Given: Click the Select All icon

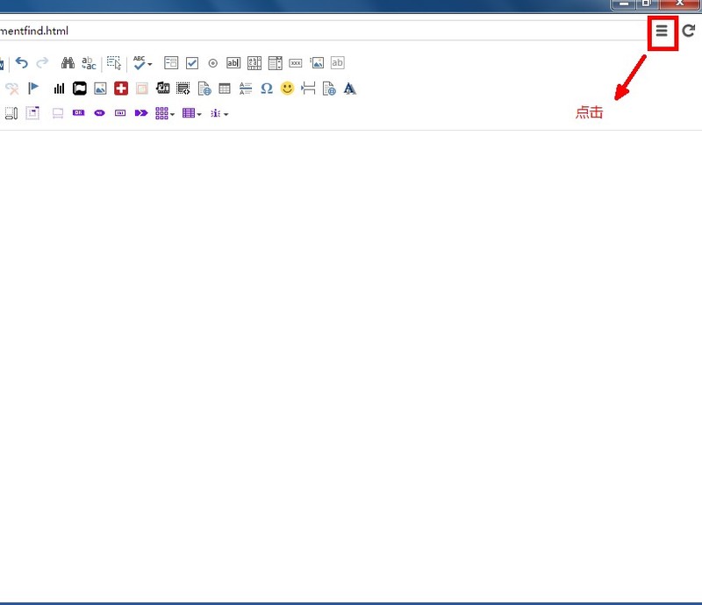Looking at the screenshot, I should click(114, 63).
